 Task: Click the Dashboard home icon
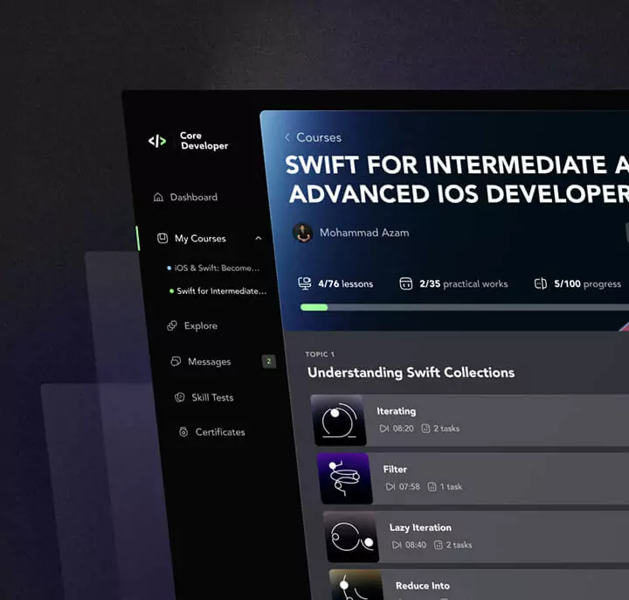(x=158, y=198)
